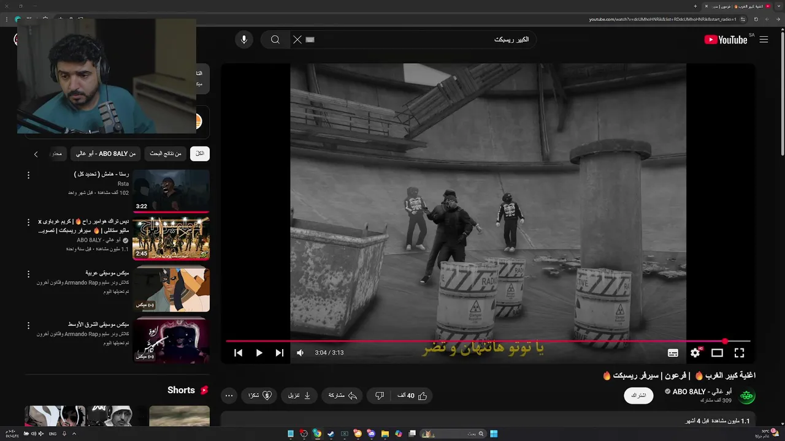Click the ENG language indicator
Image resolution: width=785 pixels, height=441 pixels.
(x=53, y=434)
